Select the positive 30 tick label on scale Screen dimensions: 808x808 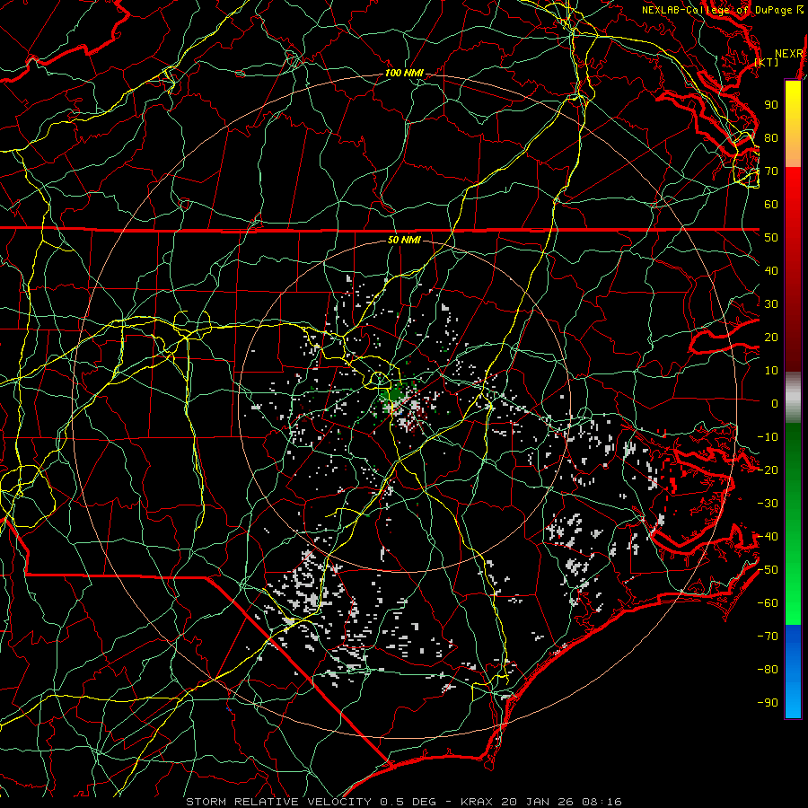[771, 304]
